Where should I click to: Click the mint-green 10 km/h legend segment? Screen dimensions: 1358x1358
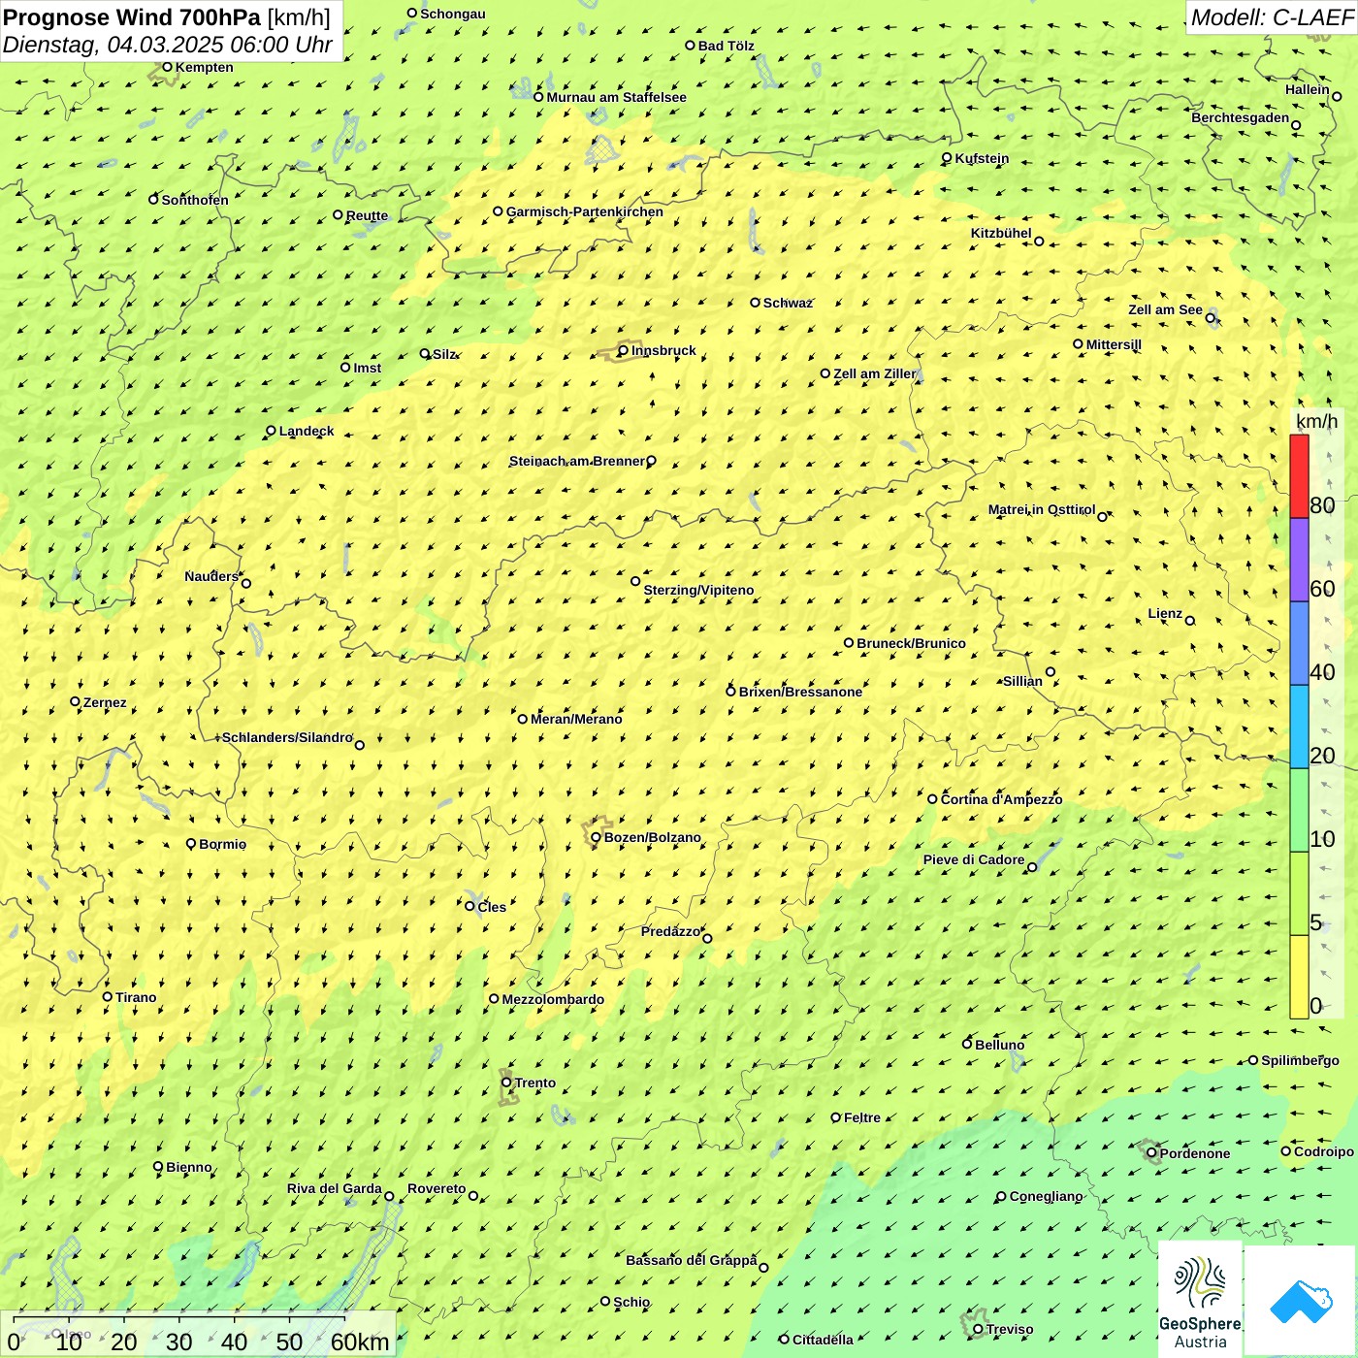(x=1299, y=810)
